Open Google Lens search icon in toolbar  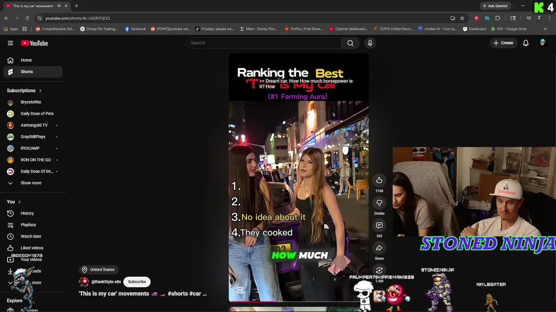pyautogui.click(x=513, y=18)
